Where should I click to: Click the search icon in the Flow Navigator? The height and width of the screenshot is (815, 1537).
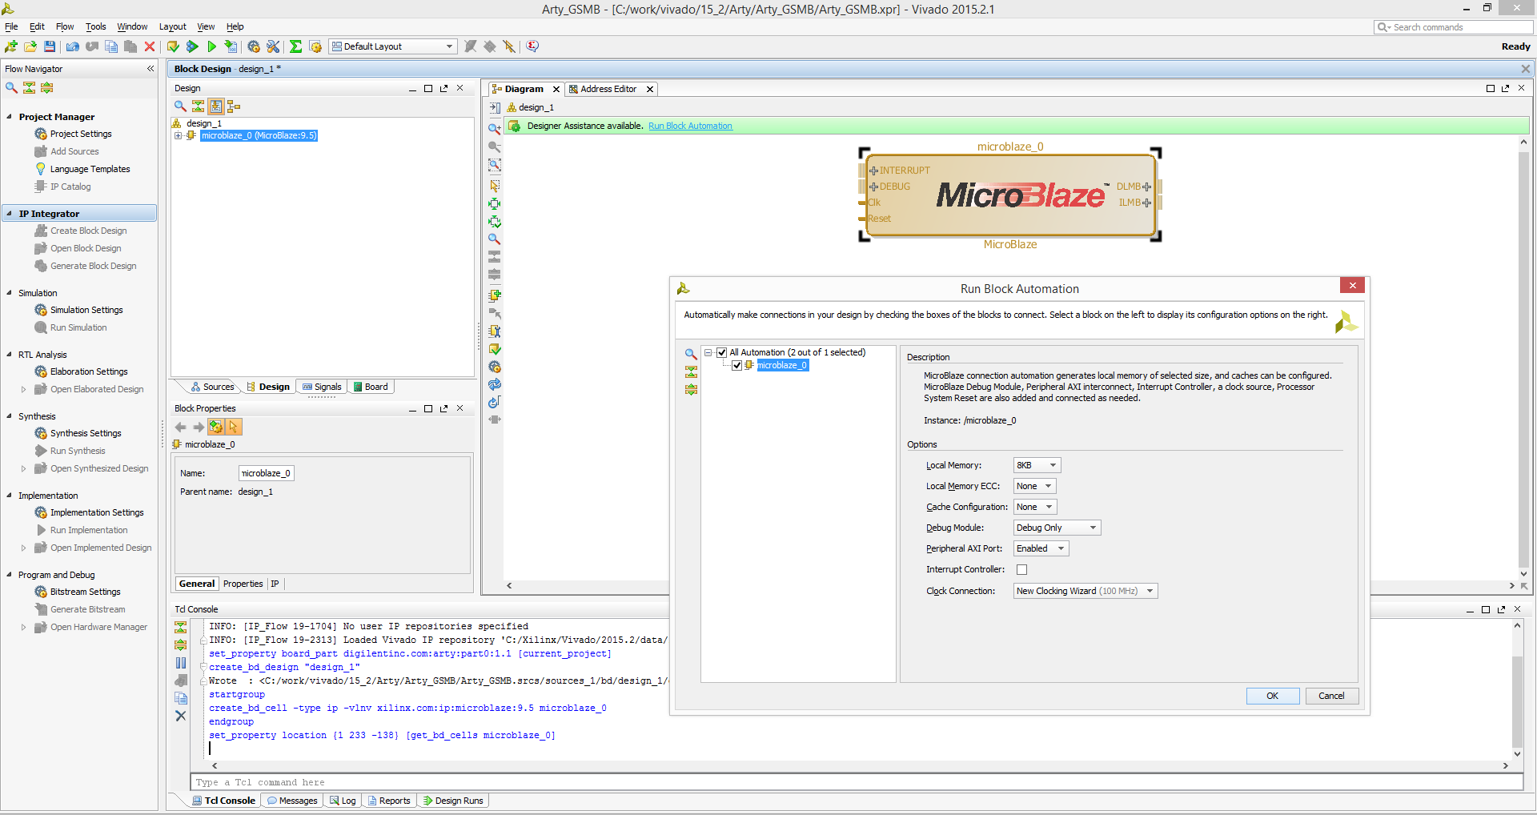(x=11, y=88)
